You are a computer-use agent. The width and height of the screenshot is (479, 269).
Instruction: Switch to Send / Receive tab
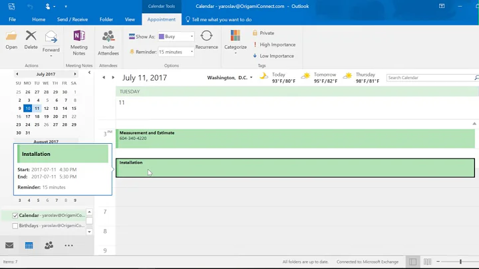pyautogui.click(x=73, y=19)
